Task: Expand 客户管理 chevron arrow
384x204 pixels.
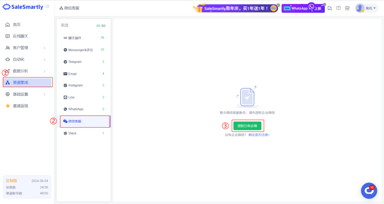Action: pos(44,48)
